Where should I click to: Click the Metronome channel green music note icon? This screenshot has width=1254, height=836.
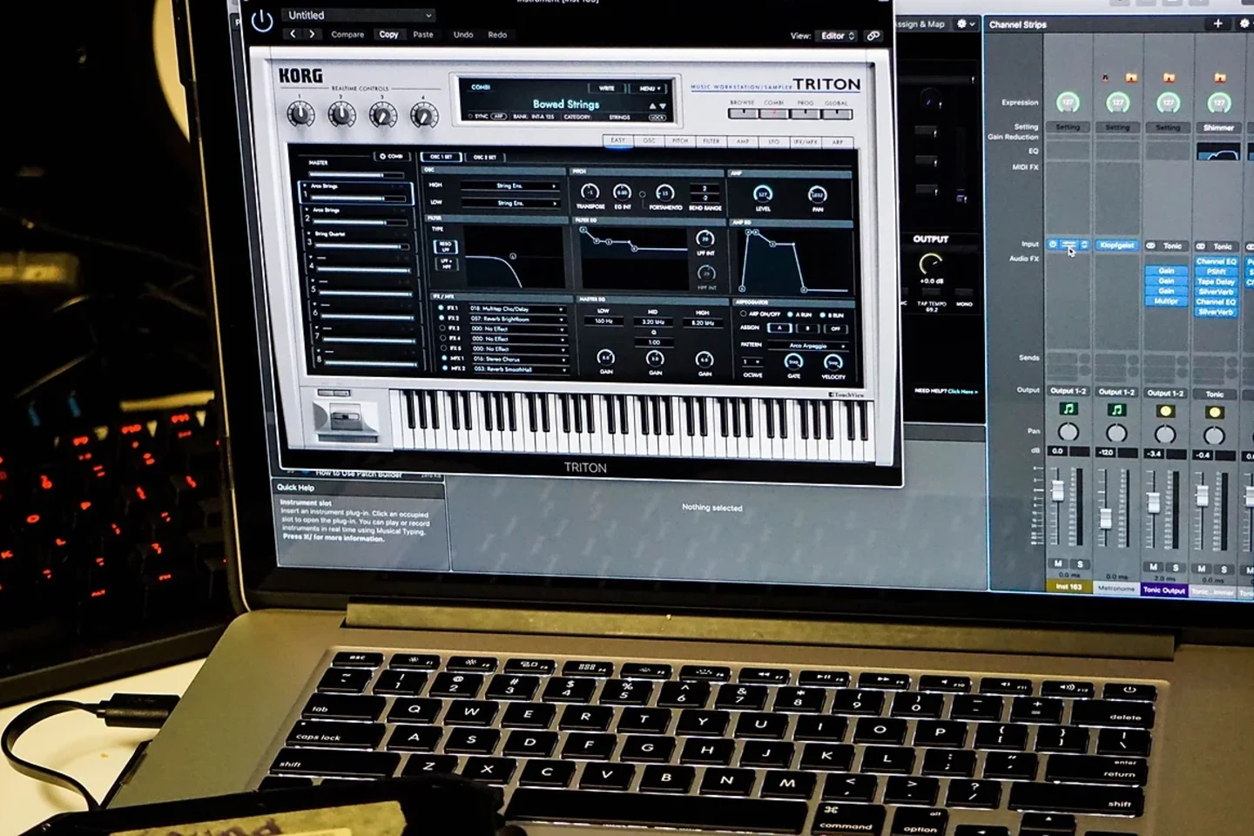pyautogui.click(x=1116, y=410)
